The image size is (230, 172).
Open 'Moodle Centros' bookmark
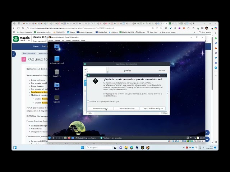click(42, 32)
